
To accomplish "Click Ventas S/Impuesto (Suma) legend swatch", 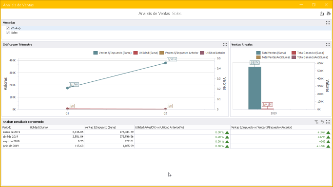I will point(96,53).
